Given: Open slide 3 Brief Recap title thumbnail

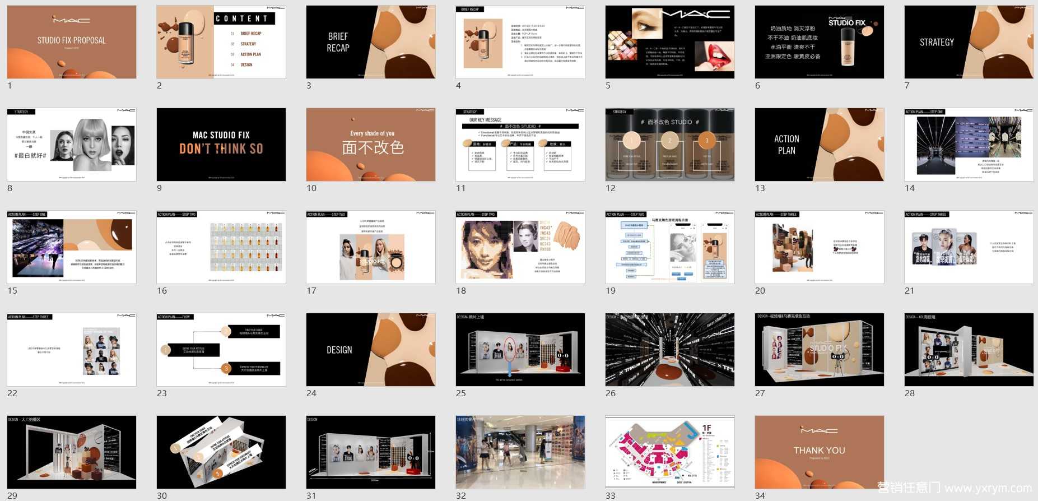Looking at the screenshot, I should [371, 42].
